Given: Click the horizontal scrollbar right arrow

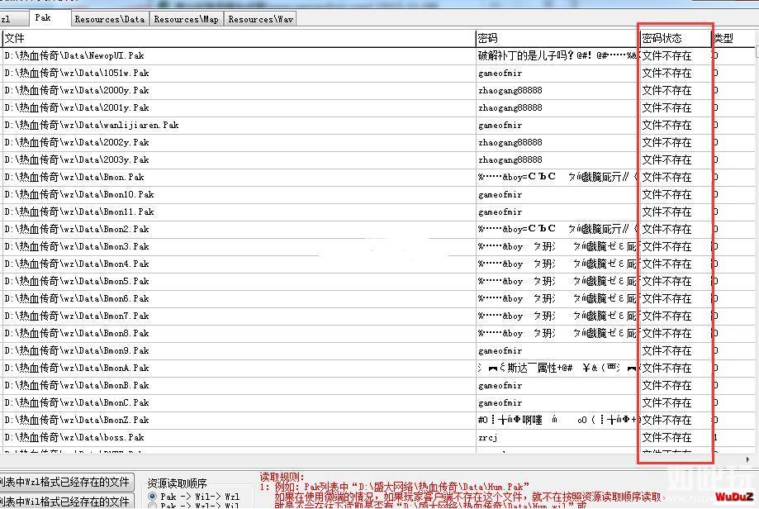Looking at the screenshot, I should click(748, 459).
